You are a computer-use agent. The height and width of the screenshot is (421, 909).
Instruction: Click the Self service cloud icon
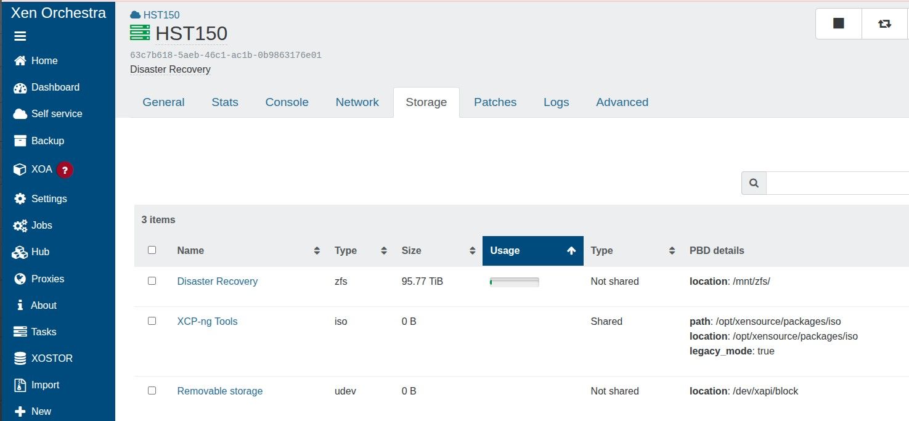click(20, 114)
